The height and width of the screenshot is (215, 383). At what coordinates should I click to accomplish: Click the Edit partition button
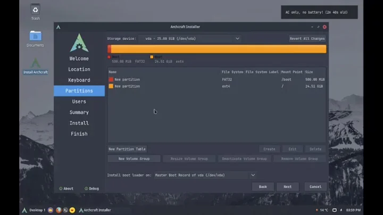(x=293, y=149)
